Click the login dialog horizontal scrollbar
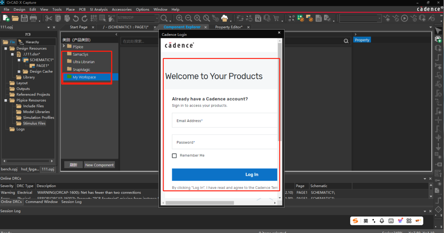Image resolution: width=444 pixels, height=233 pixels. click(x=200, y=203)
